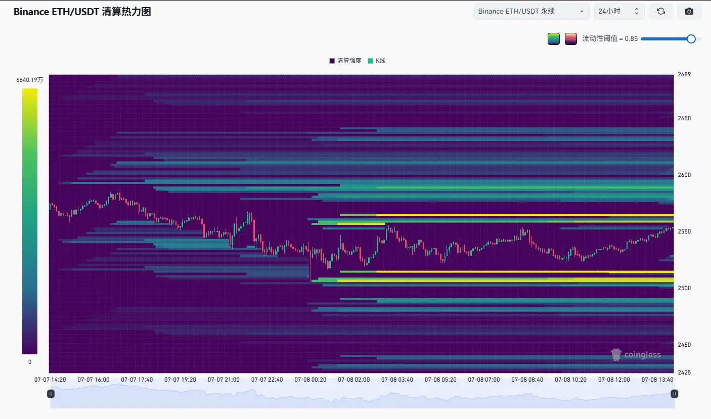Click the 07-08 07:00 time axis label
The width and height of the screenshot is (711, 419).
tap(484, 379)
